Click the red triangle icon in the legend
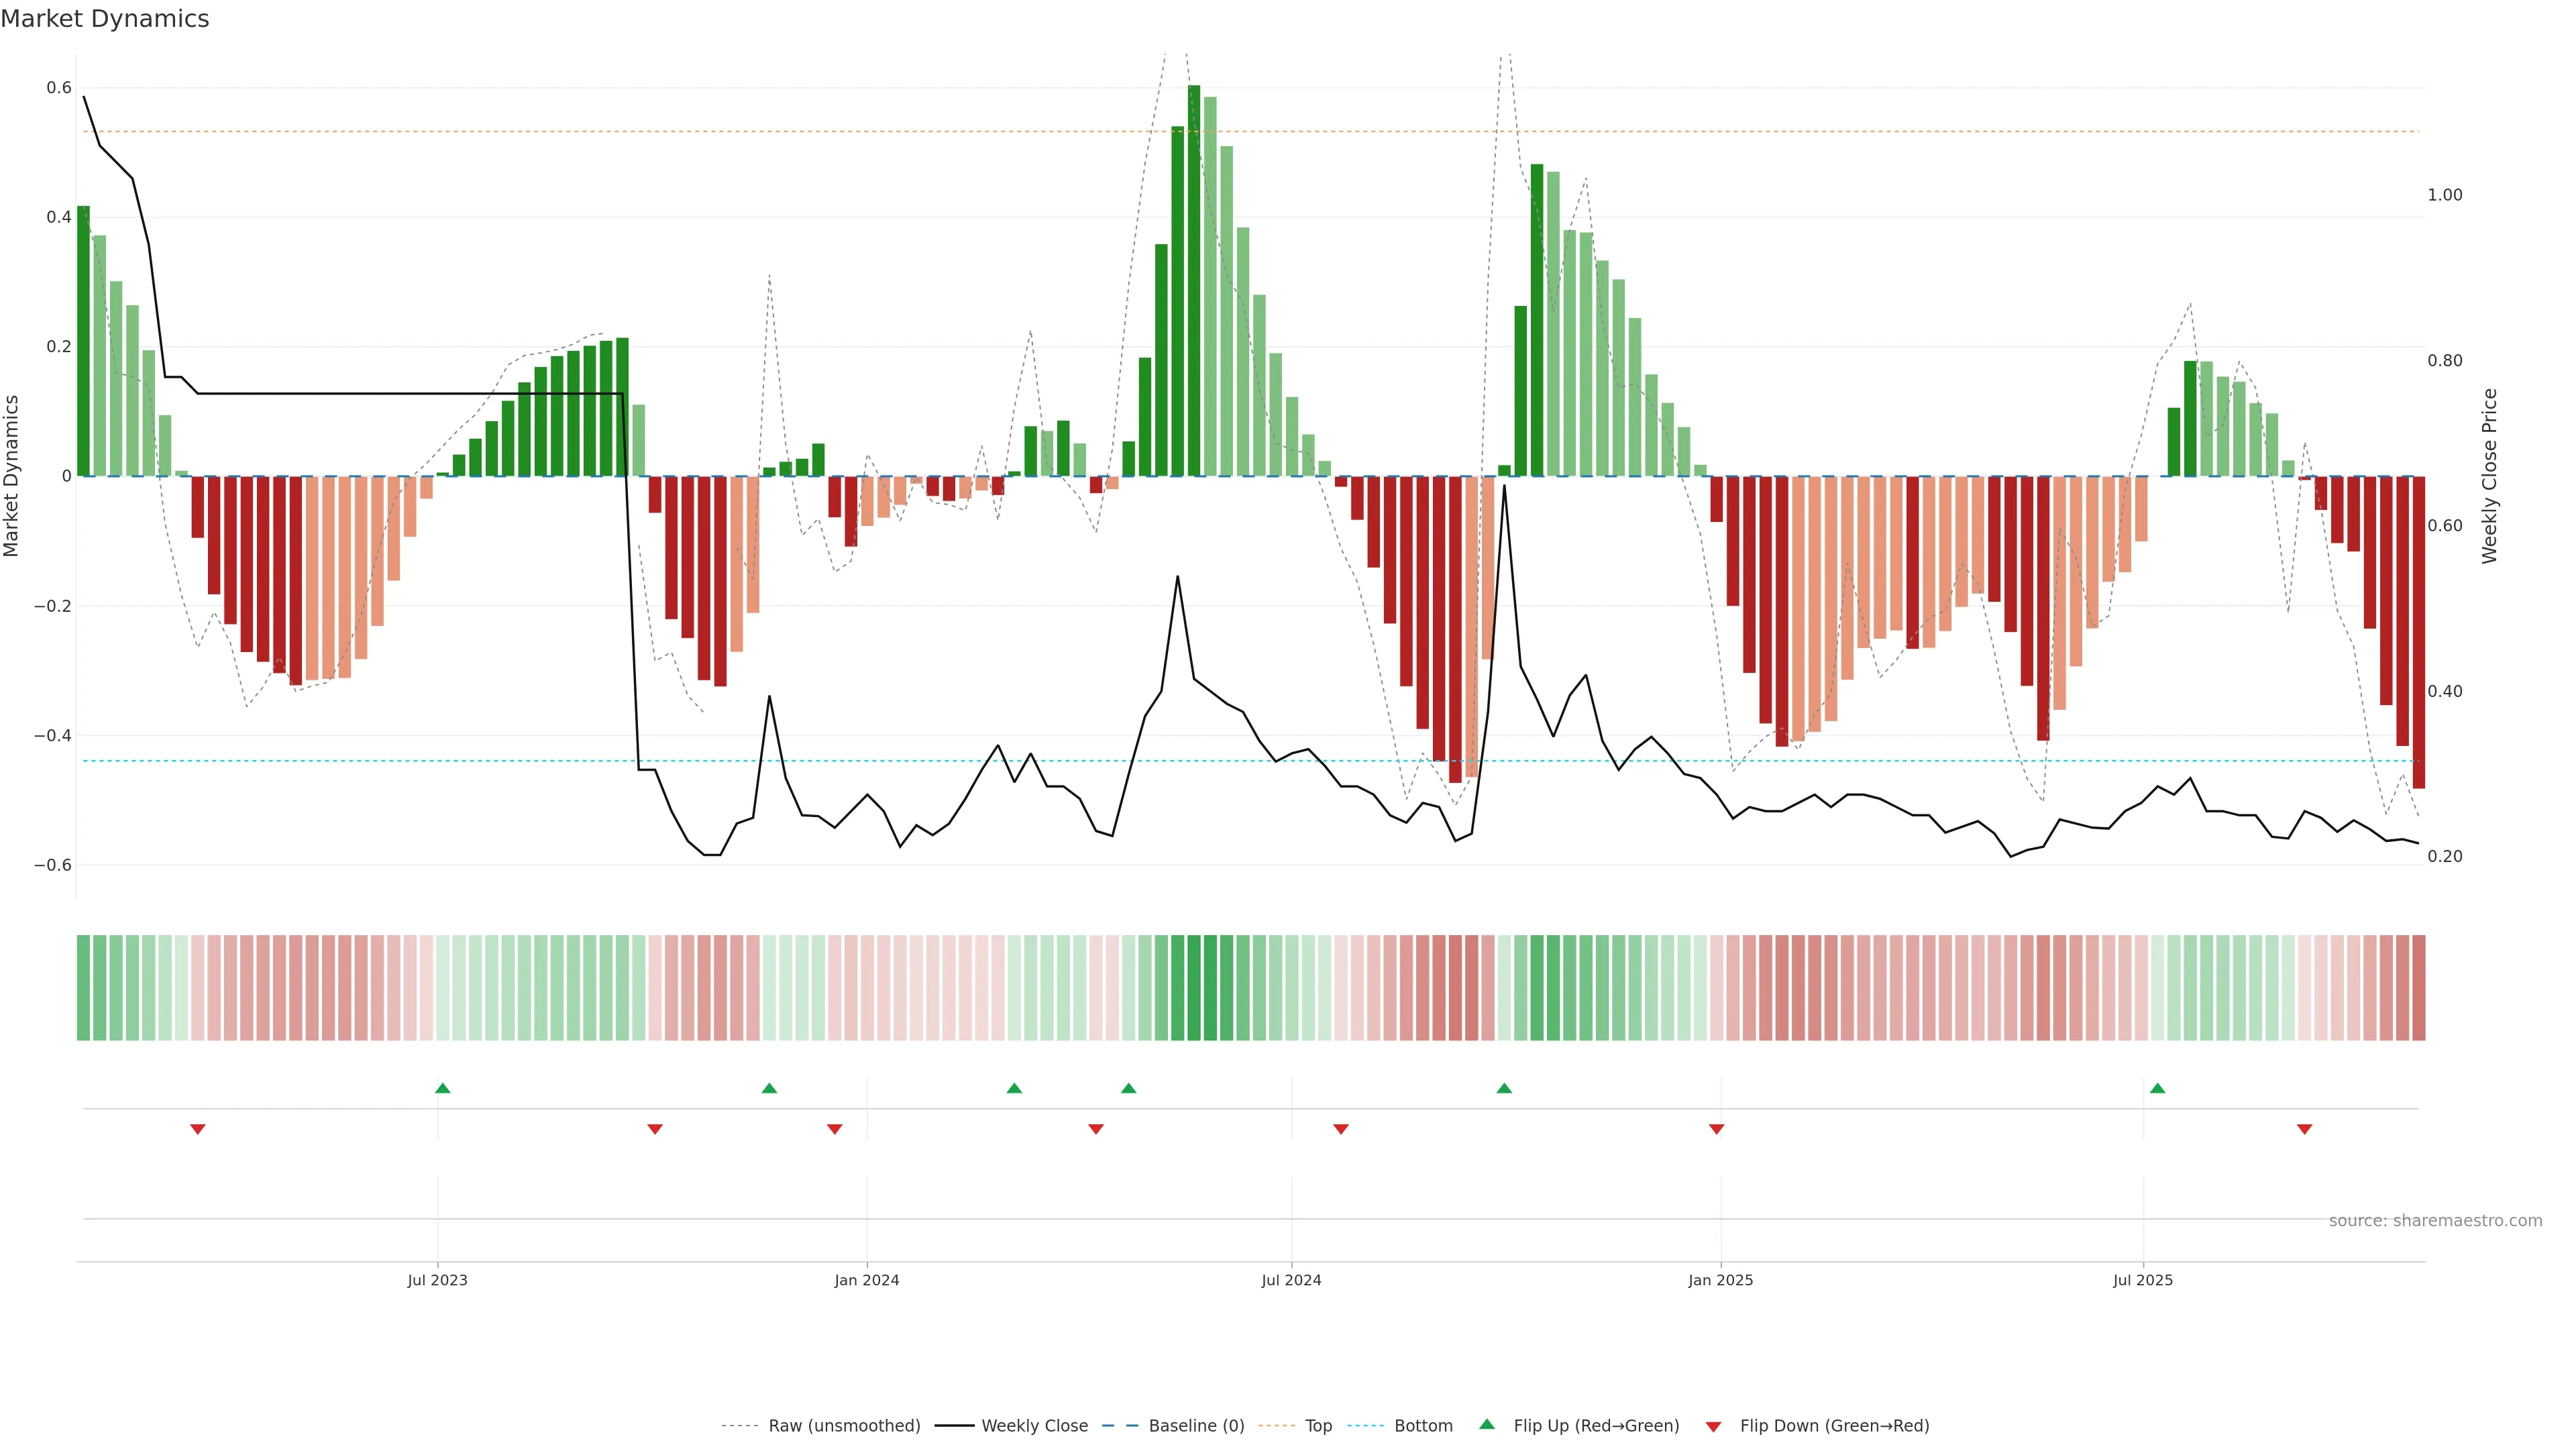Viewport: 2576px width, 1449px height. pos(1713,1427)
